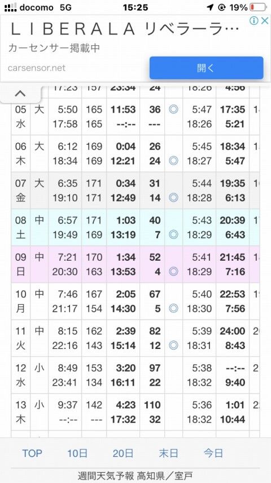Image resolution: width=271 pixels, height=483 pixels.
Task: Go to 10日 in bottom navigation
Action: (x=77, y=453)
